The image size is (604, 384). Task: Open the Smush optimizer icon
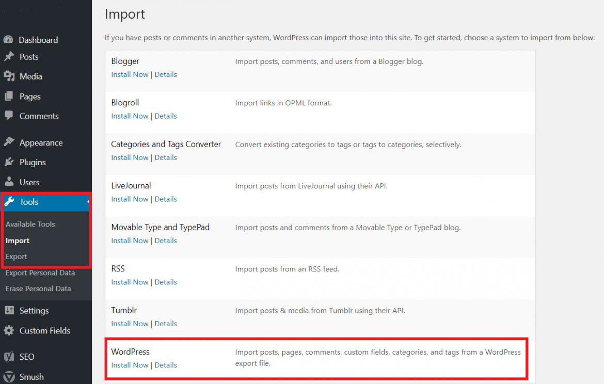click(x=10, y=376)
